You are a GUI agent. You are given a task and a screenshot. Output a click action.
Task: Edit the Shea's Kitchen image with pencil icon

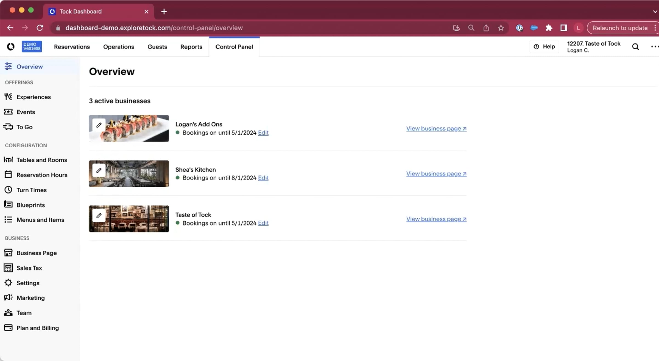[99, 170]
